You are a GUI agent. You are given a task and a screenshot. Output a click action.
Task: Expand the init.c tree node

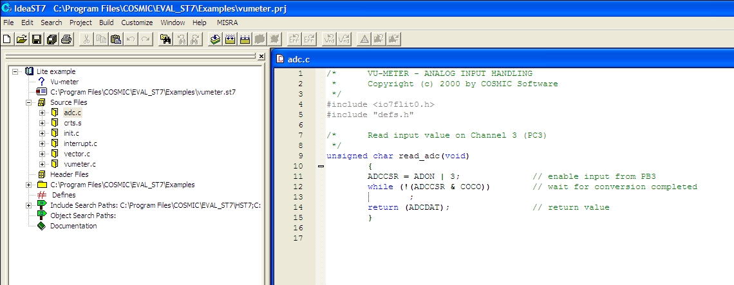(42, 133)
